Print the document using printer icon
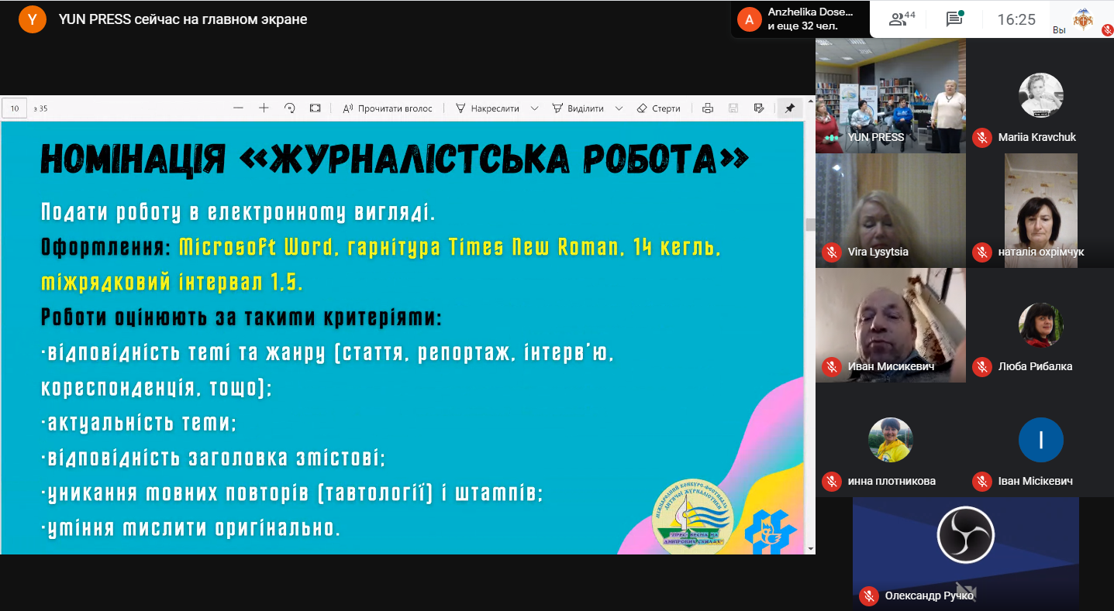1114x611 pixels. (x=707, y=108)
